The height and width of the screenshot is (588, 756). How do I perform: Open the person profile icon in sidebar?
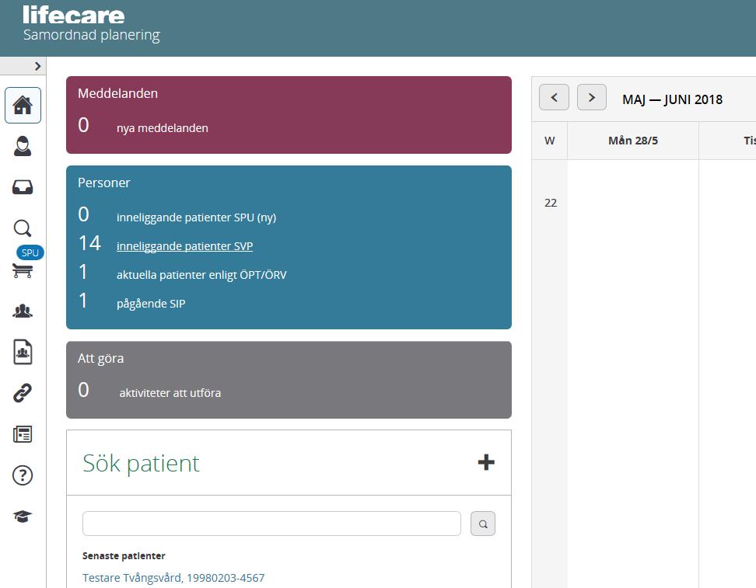coord(23,146)
